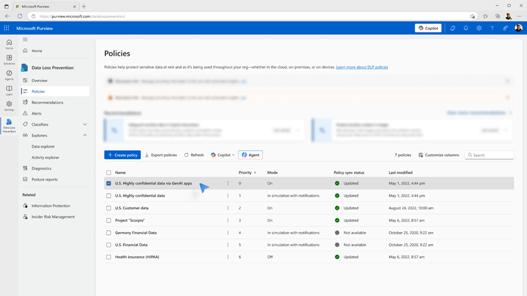Click the Agent button

click(250, 155)
